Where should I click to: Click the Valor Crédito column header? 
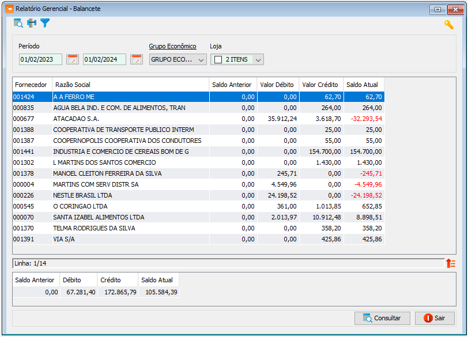point(322,85)
